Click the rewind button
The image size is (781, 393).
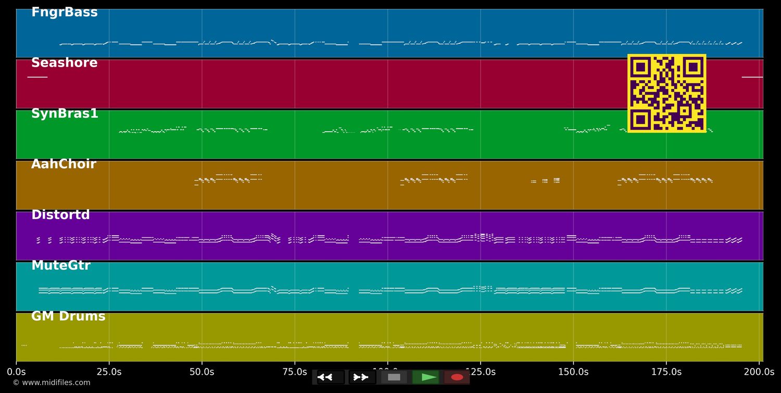[x=330, y=377]
